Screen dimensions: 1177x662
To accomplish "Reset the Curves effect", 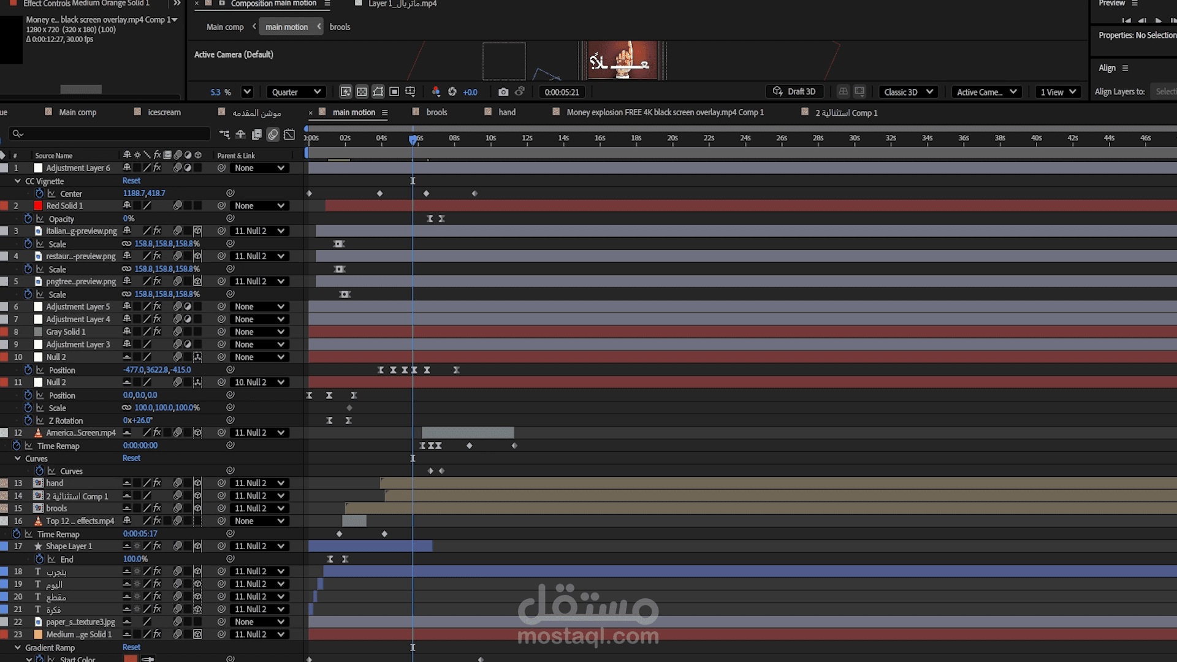I will coord(131,458).
